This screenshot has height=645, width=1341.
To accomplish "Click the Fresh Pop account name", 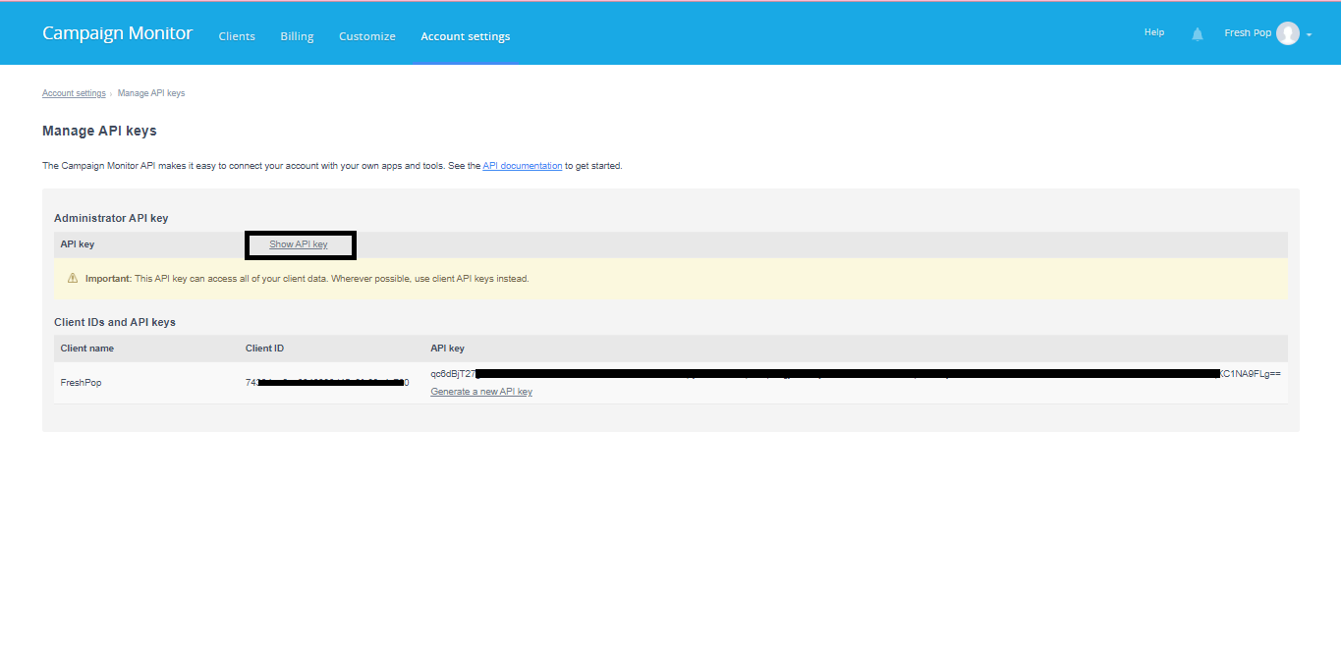I will [x=1248, y=32].
